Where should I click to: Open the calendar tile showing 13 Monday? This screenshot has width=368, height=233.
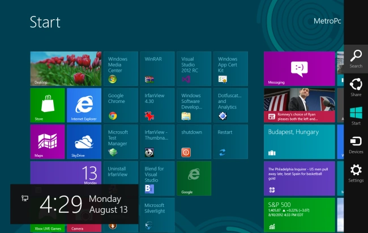pos(66,172)
